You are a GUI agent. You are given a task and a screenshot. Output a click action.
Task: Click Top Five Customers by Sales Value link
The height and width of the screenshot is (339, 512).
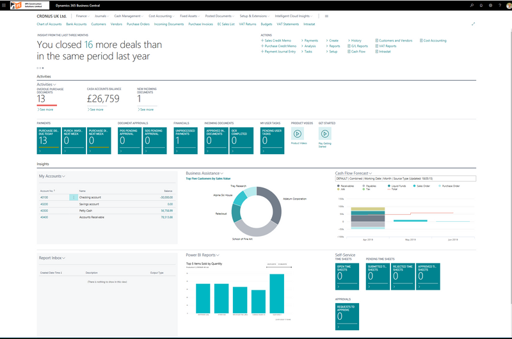(208, 178)
